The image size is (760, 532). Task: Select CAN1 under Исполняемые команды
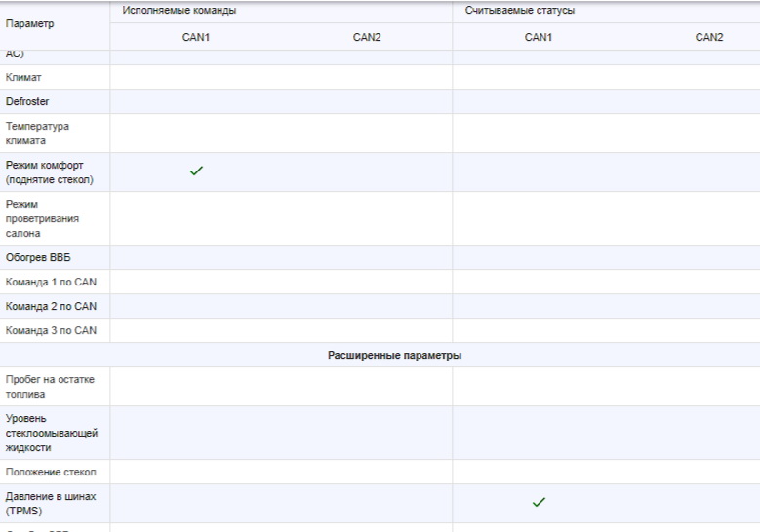(196, 37)
